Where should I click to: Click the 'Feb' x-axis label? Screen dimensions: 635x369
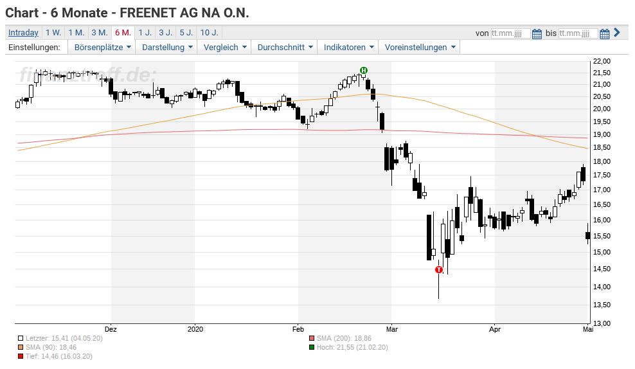pyautogui.click(x=298, y=329)
